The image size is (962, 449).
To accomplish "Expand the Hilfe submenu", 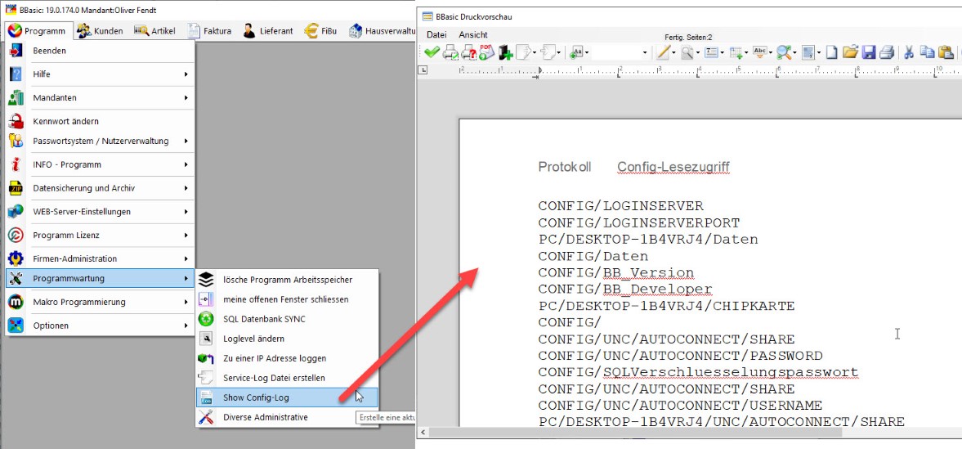I will [101, 74].
